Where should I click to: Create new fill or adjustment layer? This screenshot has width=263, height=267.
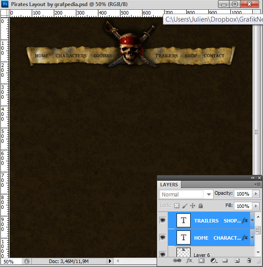pos(214,260)
